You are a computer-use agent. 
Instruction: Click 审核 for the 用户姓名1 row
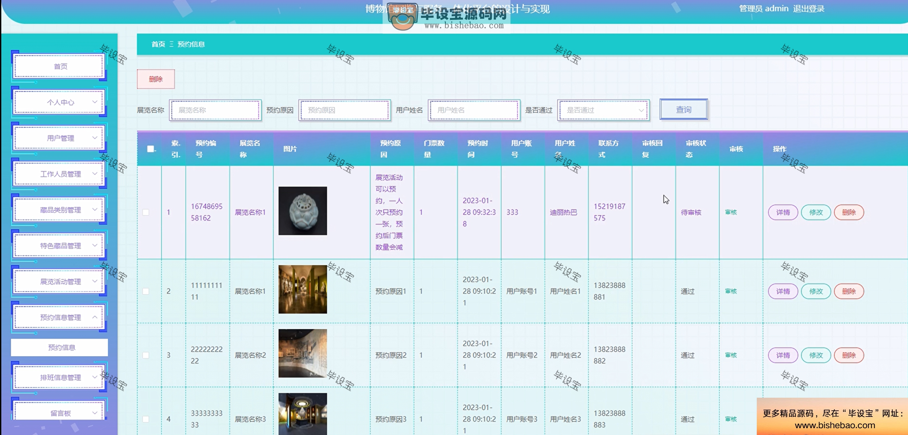pos(731,291)
